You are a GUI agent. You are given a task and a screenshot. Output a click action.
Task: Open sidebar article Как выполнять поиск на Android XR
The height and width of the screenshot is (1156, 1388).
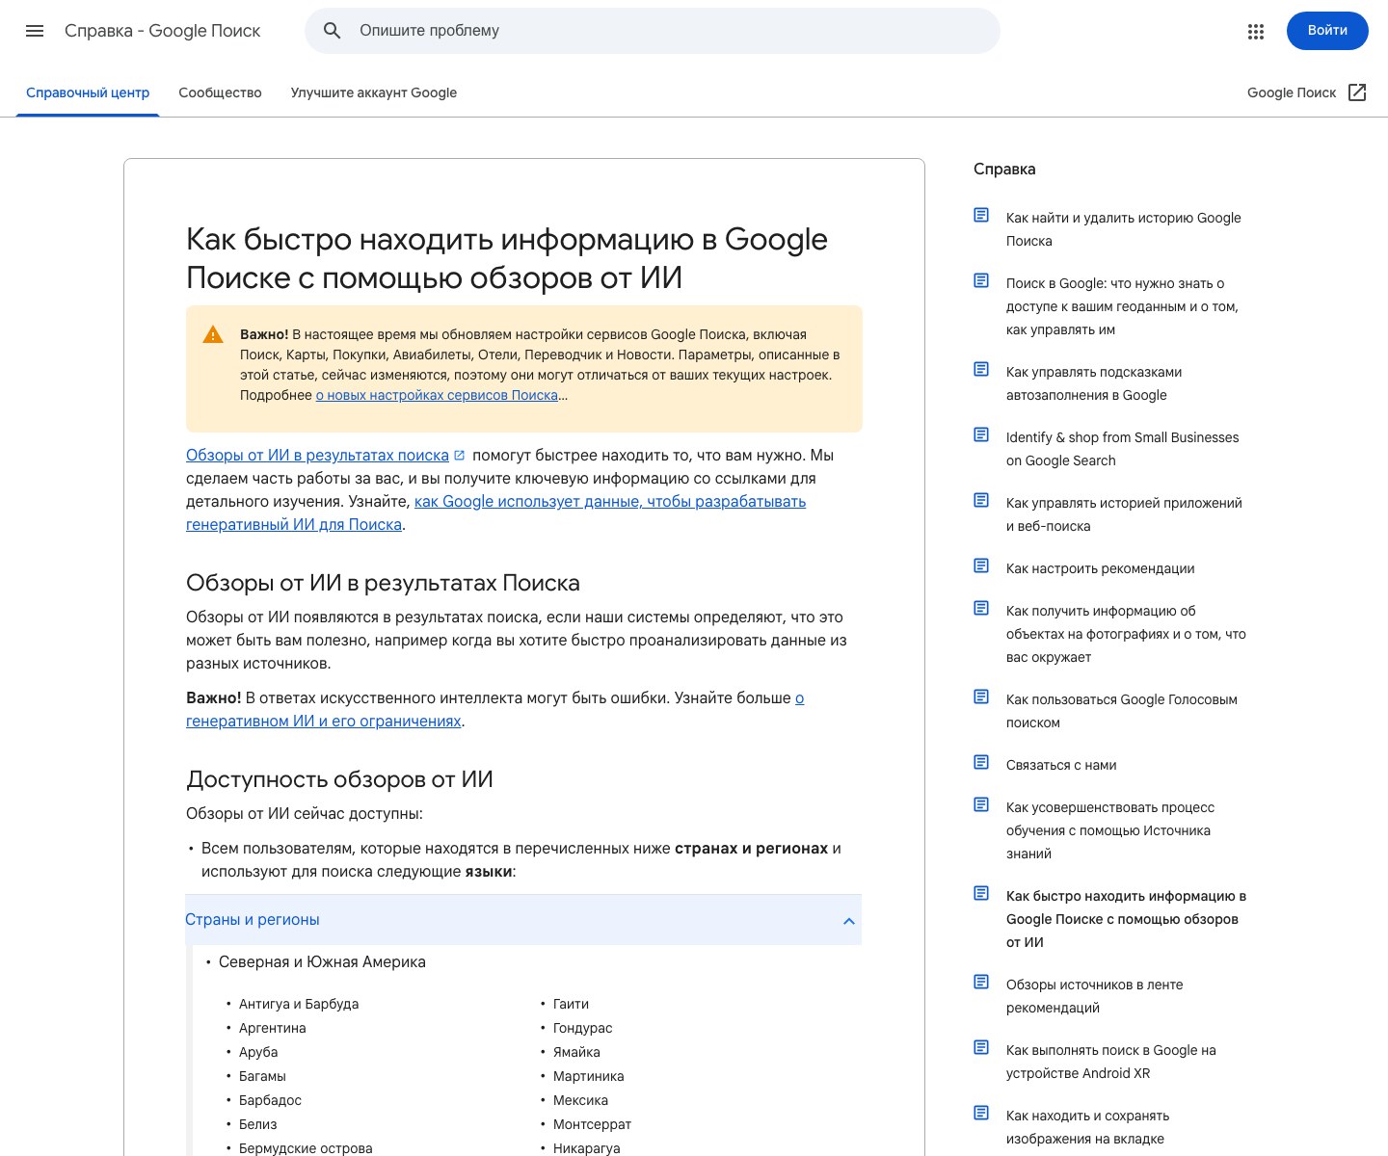coord(1111,1062)
